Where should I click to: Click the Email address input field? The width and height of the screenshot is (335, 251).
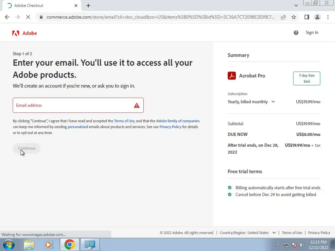[78, 105]
